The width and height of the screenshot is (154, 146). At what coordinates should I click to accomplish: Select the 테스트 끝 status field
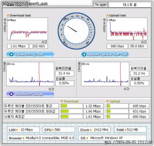pyautogui.click(x=130, y=5)
